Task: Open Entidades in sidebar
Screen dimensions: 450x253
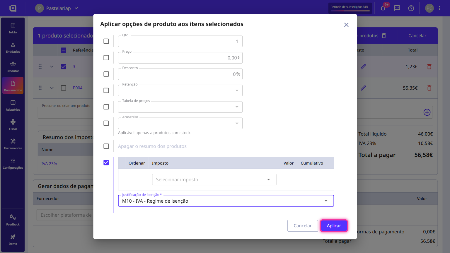Action: pyautogui.click(x=13, y=47)
